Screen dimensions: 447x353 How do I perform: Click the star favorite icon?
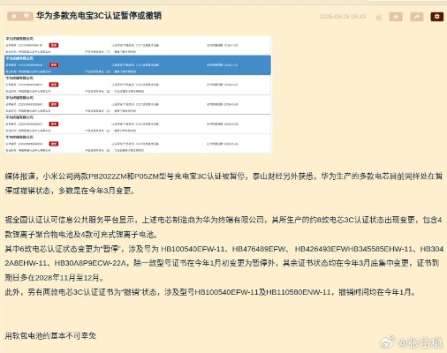click(396, 17)
